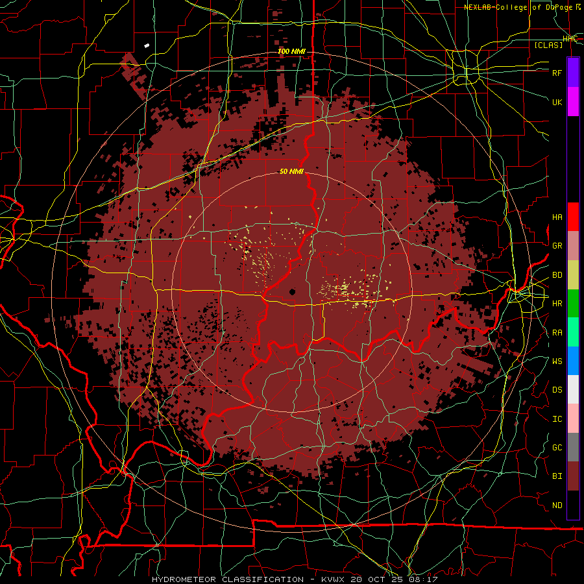Click the HR legend label
The image size is (584, 584).
pyautogui.click(x=557, y=304)
